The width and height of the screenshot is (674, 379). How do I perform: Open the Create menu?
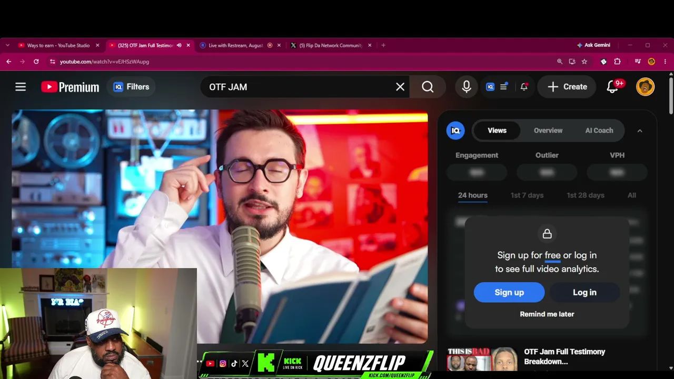click(x=567, y=87)
